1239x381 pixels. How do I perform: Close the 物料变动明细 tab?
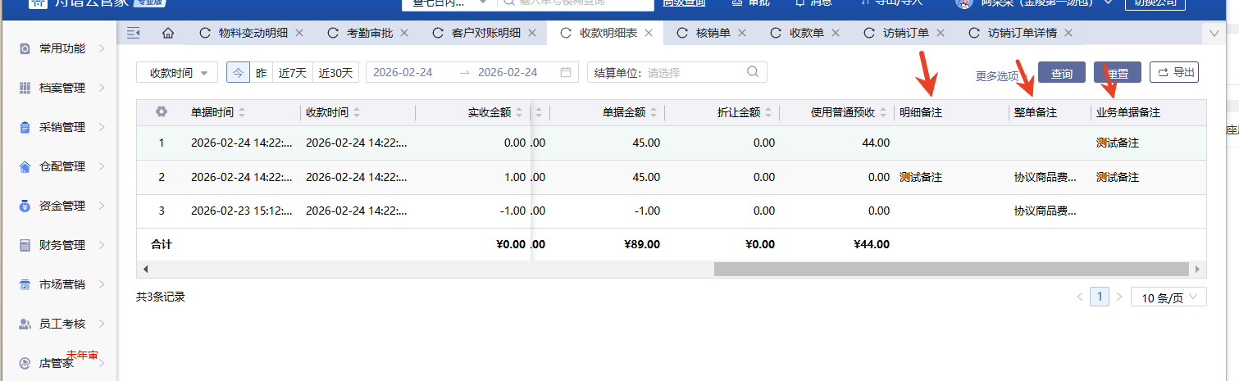click(299, 34)
